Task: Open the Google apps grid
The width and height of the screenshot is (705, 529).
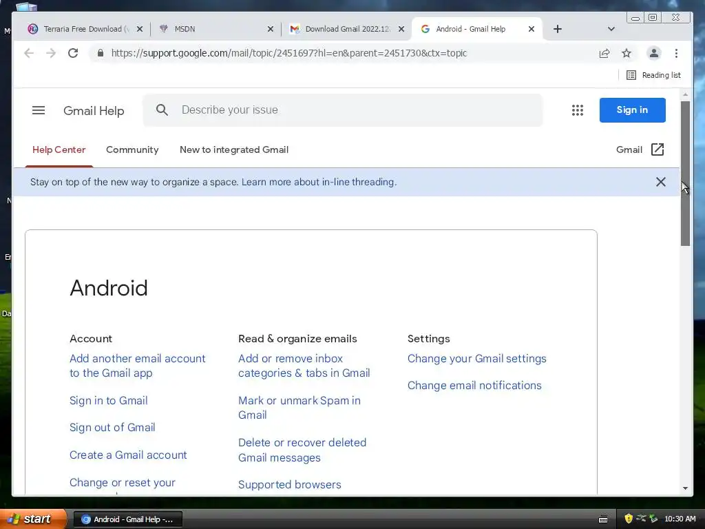Action: [x=578, y=110]
